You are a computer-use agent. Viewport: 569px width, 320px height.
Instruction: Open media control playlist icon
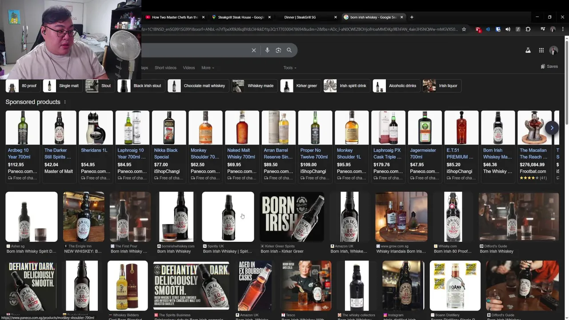pos(543,29)
